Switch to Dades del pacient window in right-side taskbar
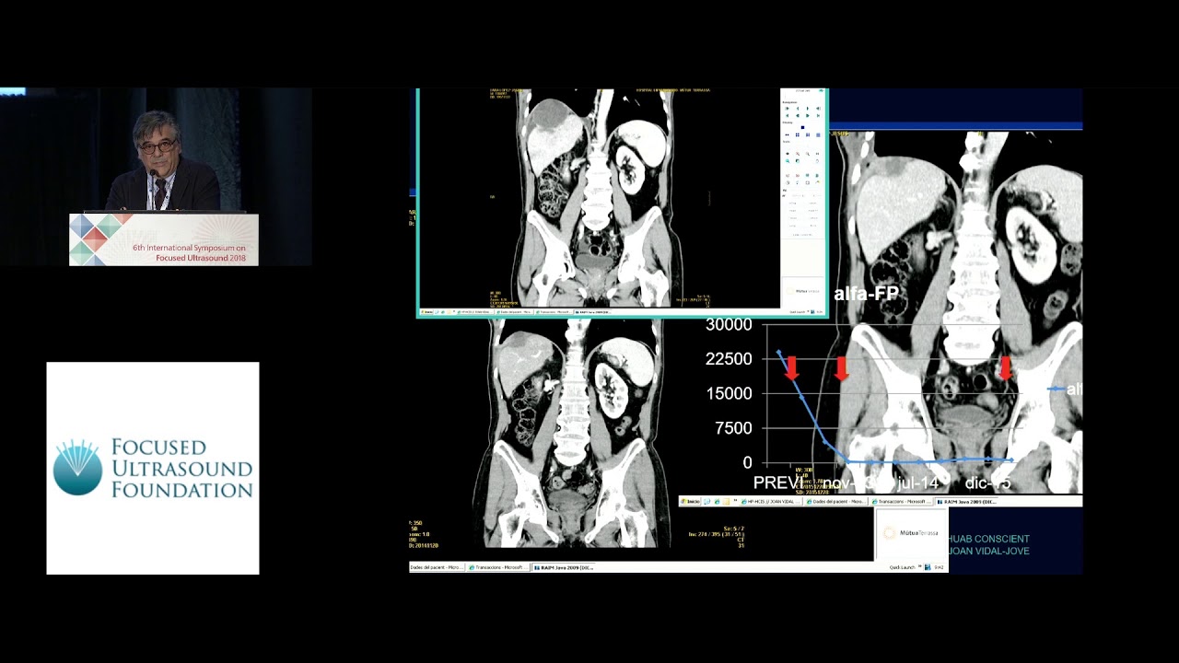The width and height of the screenshot is (1179, 663). pyautogui.click(x=836, y=502)
